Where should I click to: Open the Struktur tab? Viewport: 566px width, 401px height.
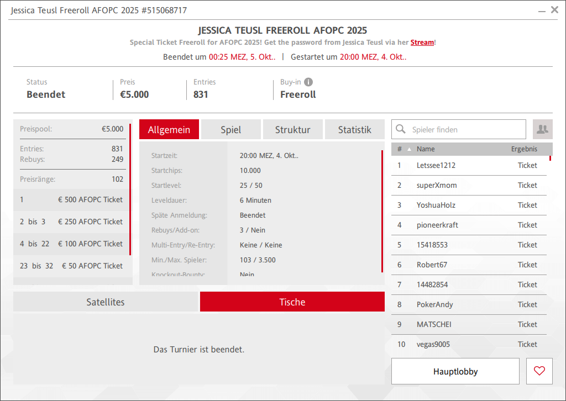click(292, 130)
